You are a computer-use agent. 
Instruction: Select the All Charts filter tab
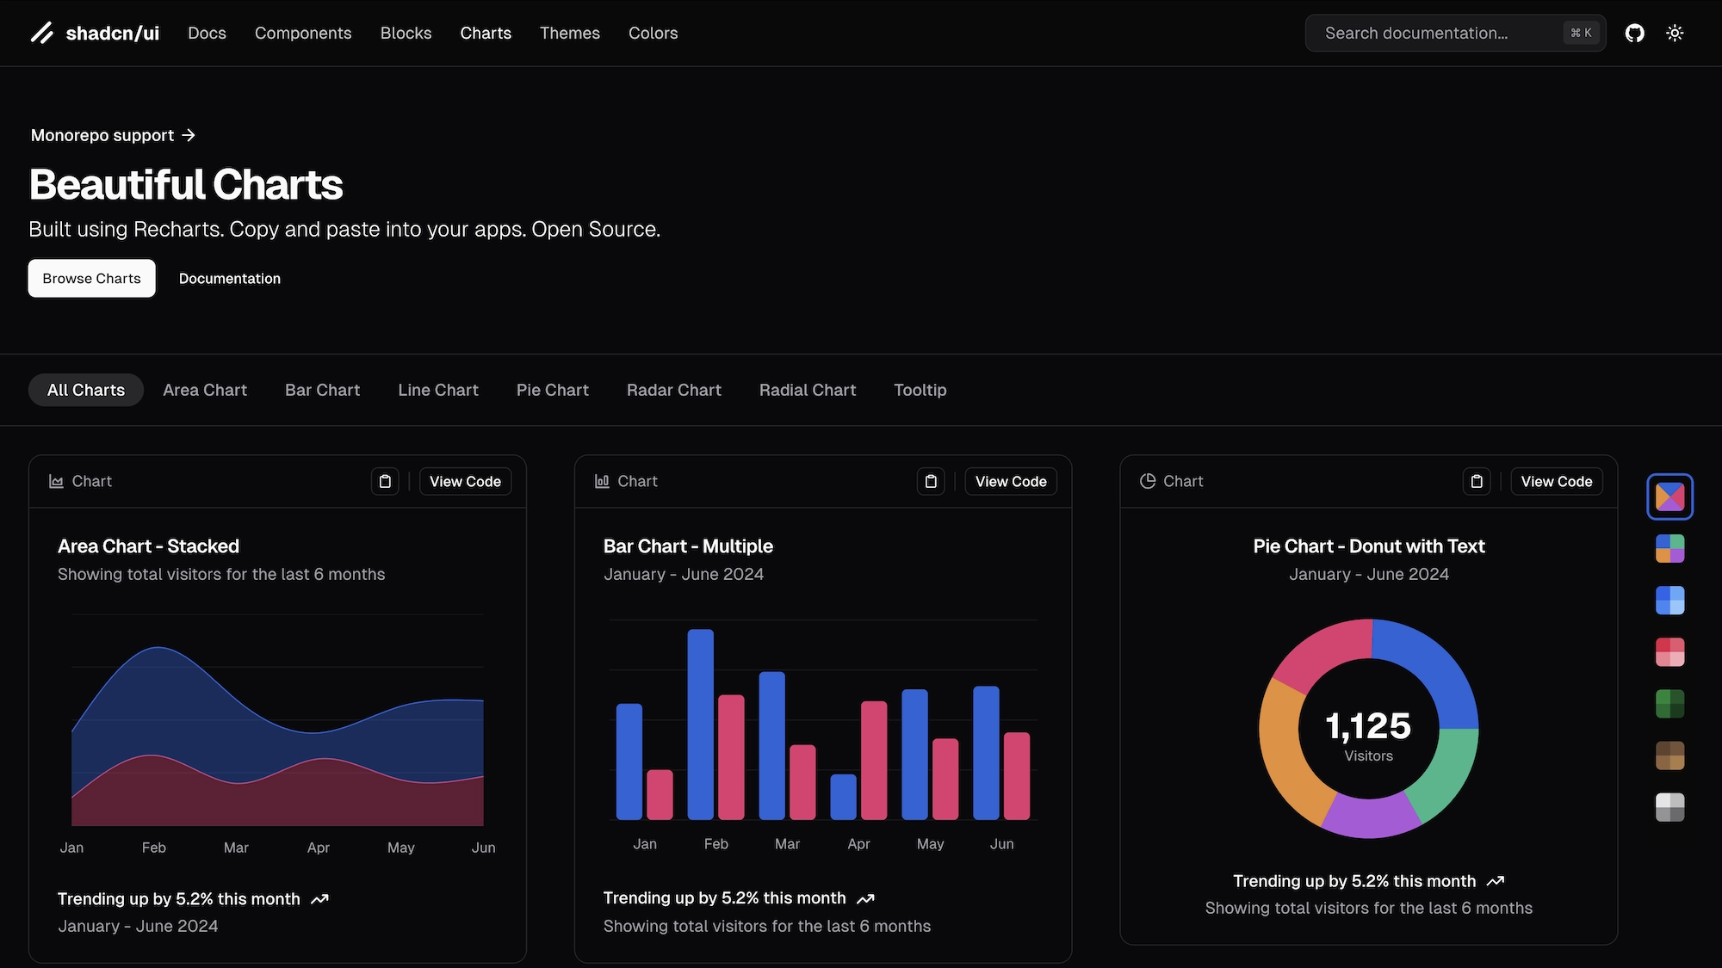coord(86,390)
